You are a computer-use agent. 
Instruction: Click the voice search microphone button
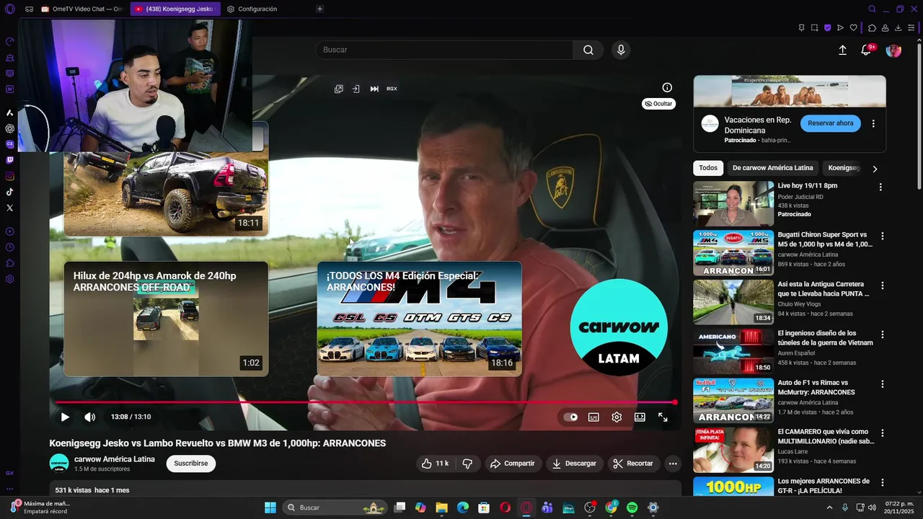[x=621, y=50]
